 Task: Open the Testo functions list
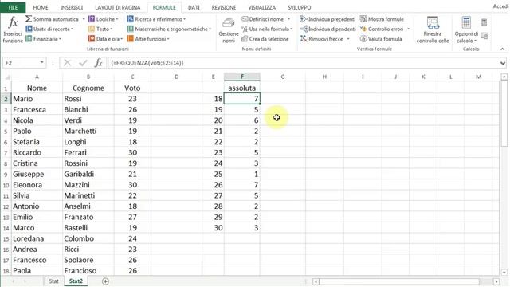pos(100,29)
